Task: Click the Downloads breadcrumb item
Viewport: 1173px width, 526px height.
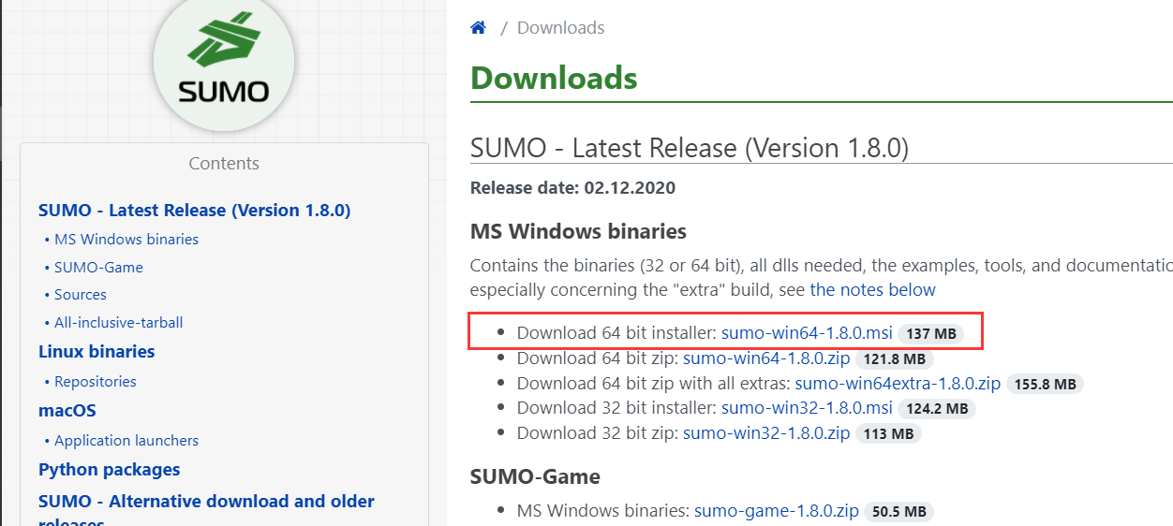Action: [x=560, y=28]
